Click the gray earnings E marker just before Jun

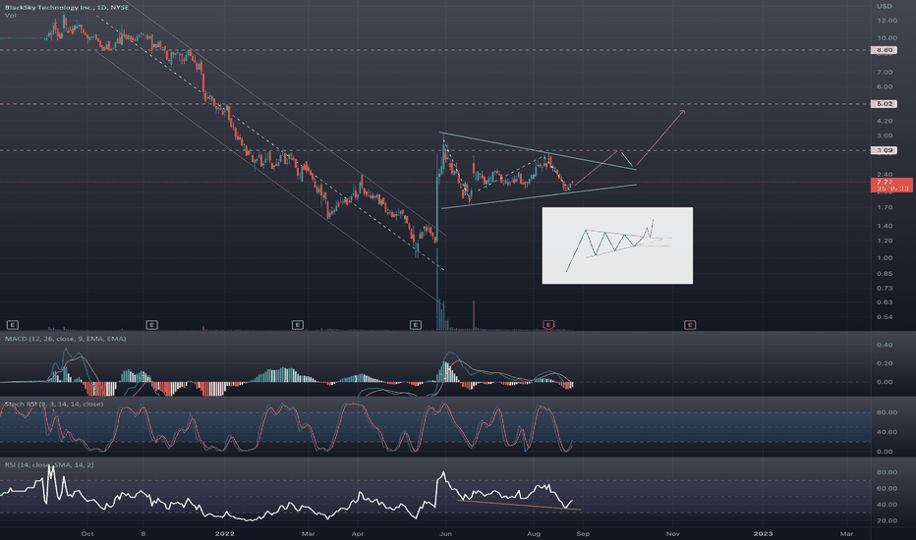coord(416,325)
